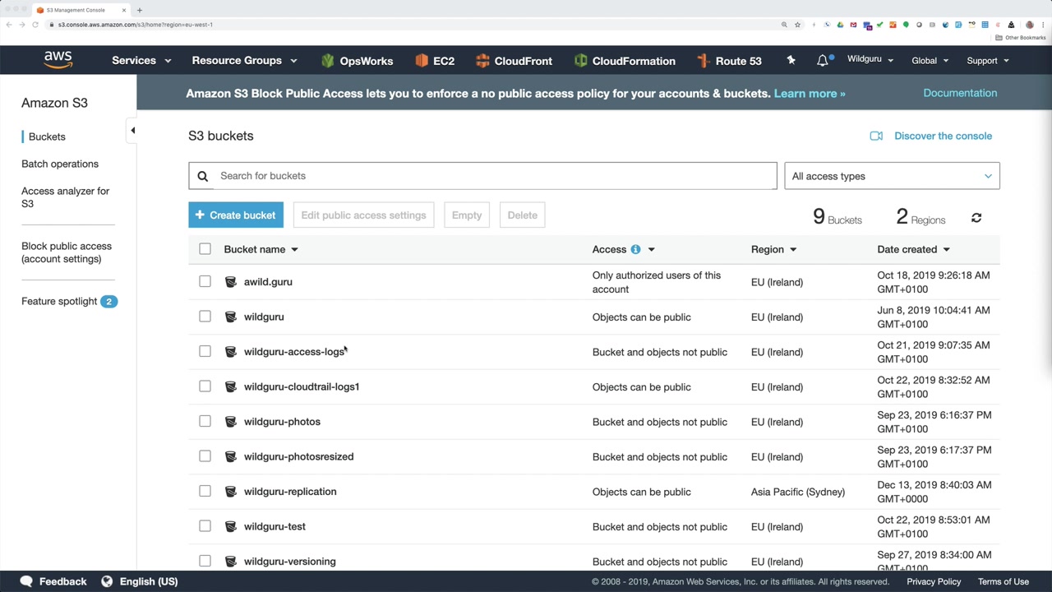Screen dimensions: 1052x592
Task: Open Batch operations in the sidebar
Action: (x=60, y=164)
